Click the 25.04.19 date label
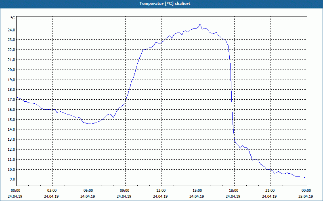The height and width of the screenshot is (201, 323). pyautogui.click(x=306, y=196)
